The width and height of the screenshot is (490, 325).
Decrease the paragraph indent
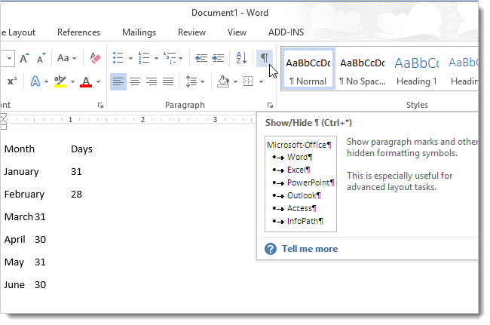(201, 58)
